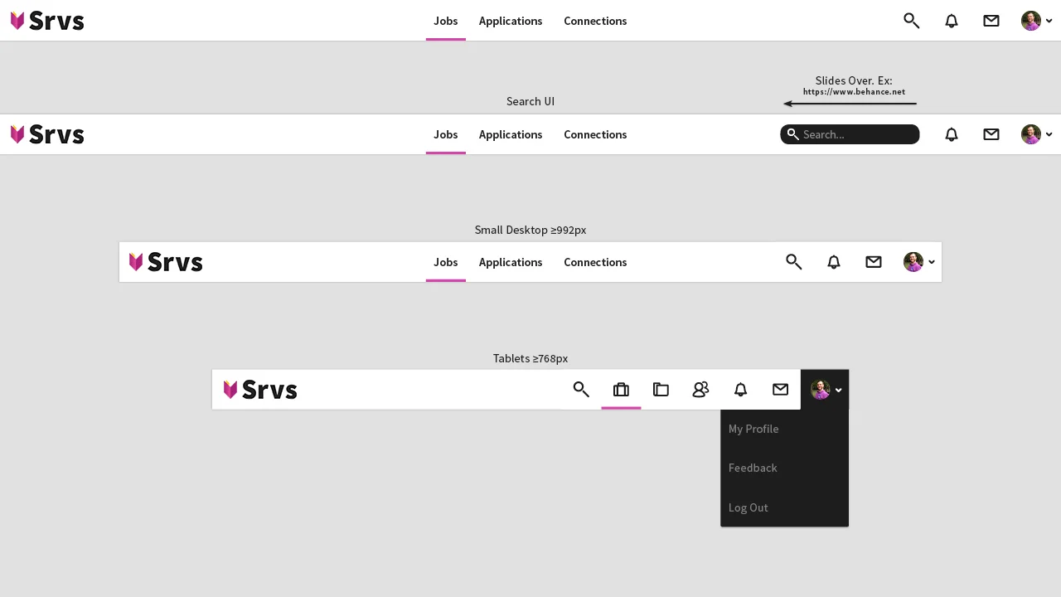Click Log Out in the dropdown menu
This screenshot has height=597, width=1061.
[748, 507]
